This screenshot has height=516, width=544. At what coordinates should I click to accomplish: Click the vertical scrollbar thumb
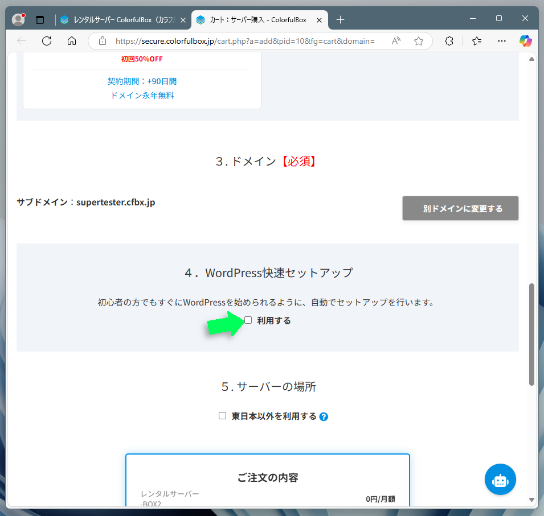pos(531,335)
